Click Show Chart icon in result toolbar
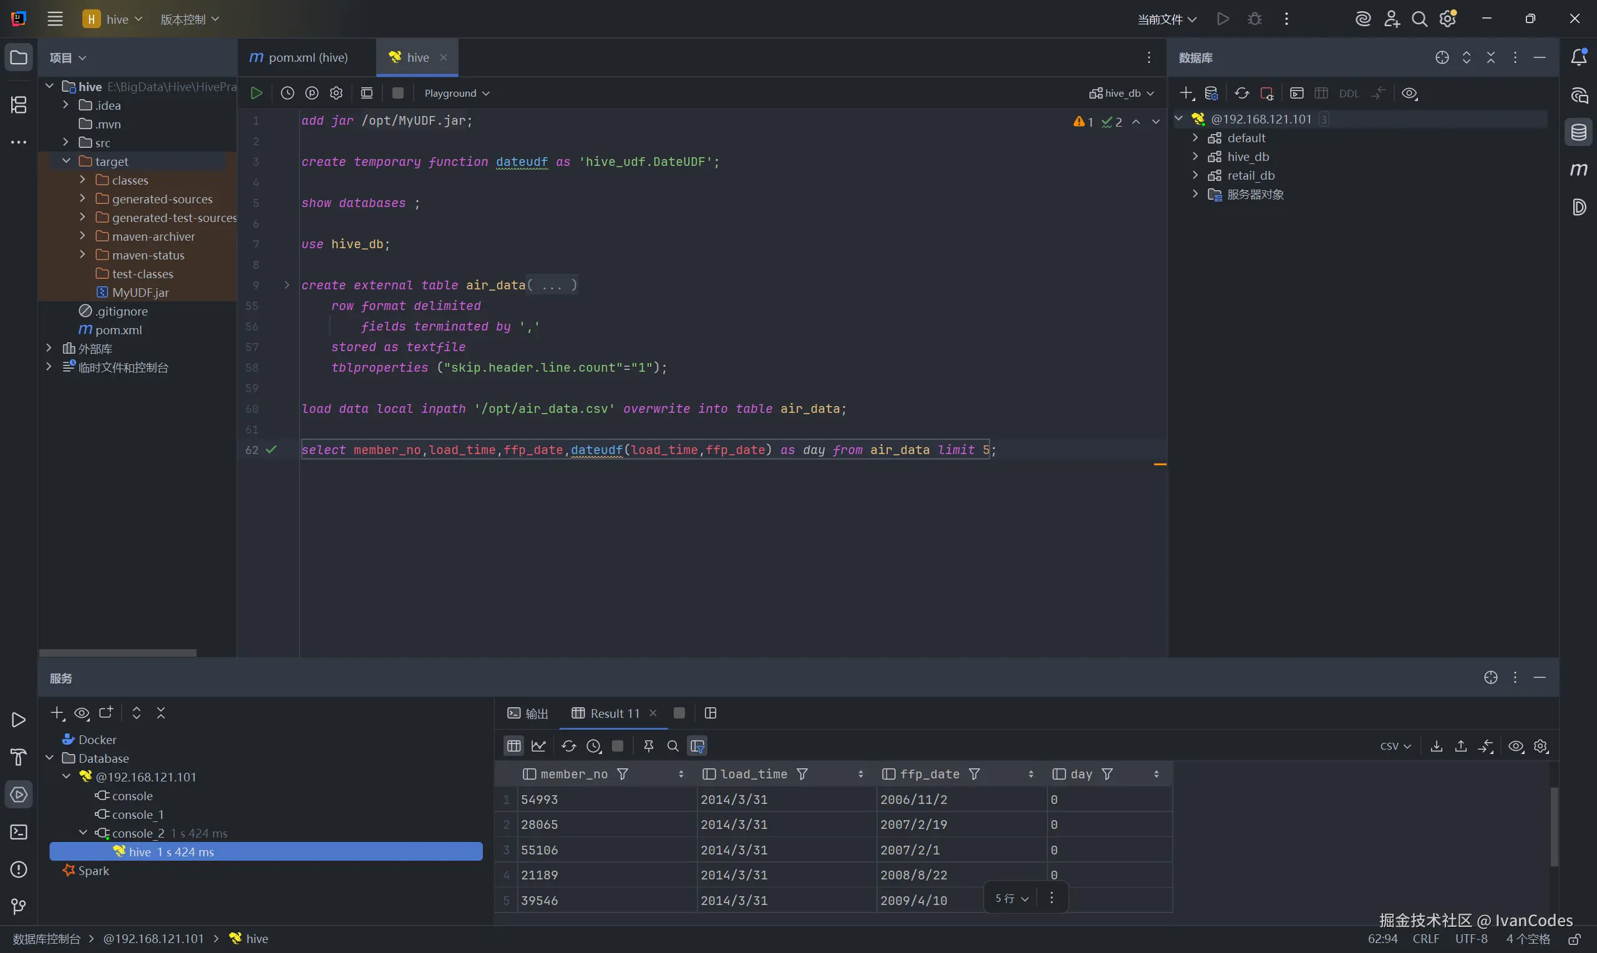Image resolution: width=1597 pixels, height=953 pixels. click(539, 745)
